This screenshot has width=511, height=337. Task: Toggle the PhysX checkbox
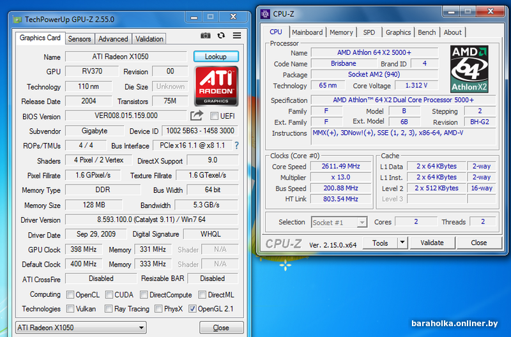[x=158, y=309]
